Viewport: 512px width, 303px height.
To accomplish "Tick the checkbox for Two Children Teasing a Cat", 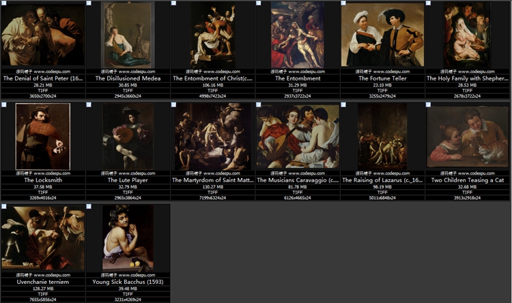I will tap(429, 104).
